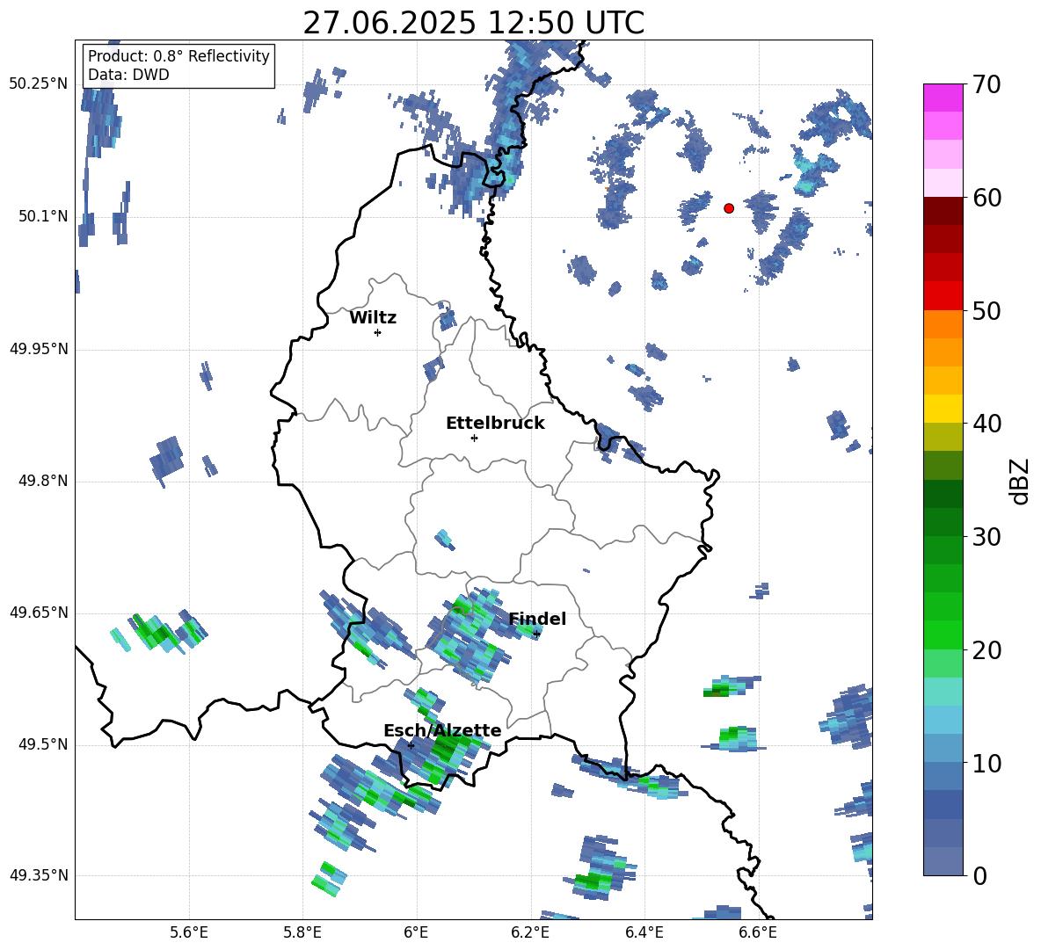Click the 0 colorbar tick label
The image size is (1041, 950).
coord(979,876)
